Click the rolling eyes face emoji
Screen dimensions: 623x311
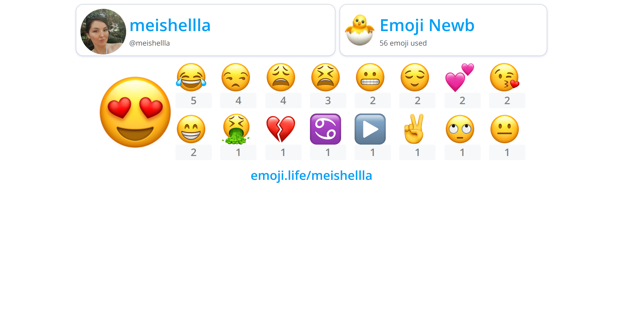pyautogui.click(x=460, y=129)
